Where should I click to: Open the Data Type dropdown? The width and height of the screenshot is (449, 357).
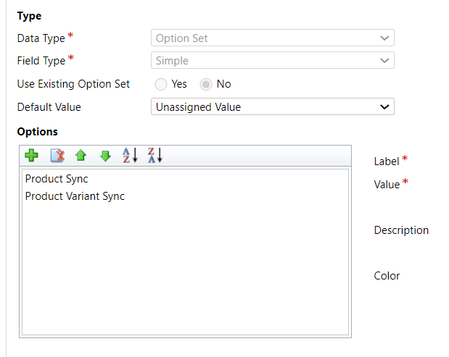tap(273, 38)
